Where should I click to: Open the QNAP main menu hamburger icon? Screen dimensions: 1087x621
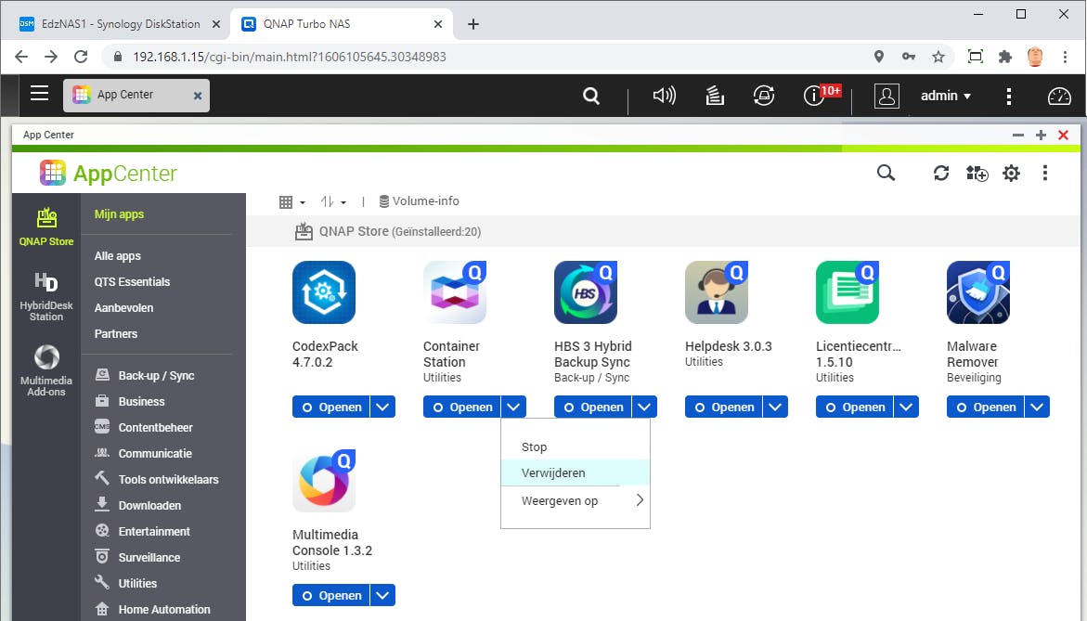point(40,94)
